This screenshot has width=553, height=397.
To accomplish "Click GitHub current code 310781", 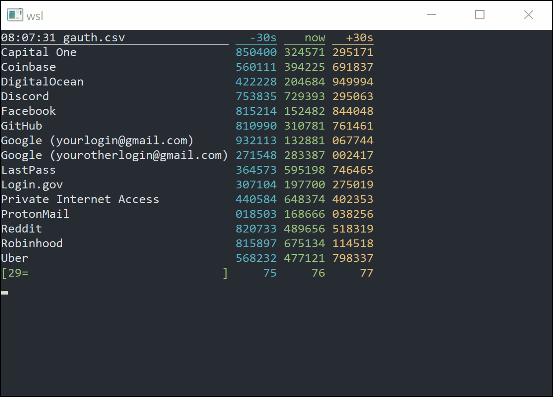I will click(305, 126).
